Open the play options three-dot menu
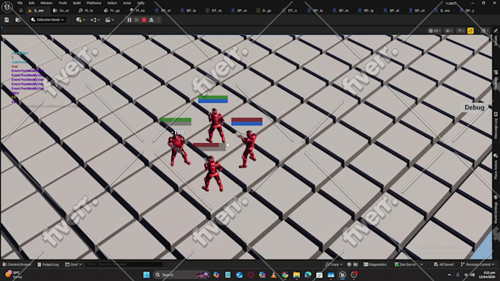The height and width of the screenshot is (281, 500). [159, 20]
